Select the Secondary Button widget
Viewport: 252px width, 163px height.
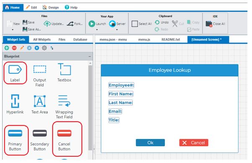tap(39, 140)
